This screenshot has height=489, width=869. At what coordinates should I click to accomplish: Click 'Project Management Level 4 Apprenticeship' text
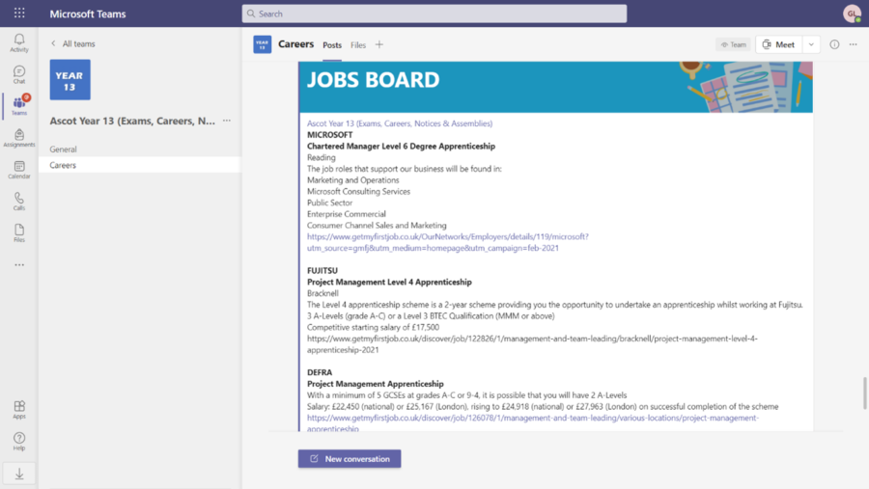coord(390,282)
